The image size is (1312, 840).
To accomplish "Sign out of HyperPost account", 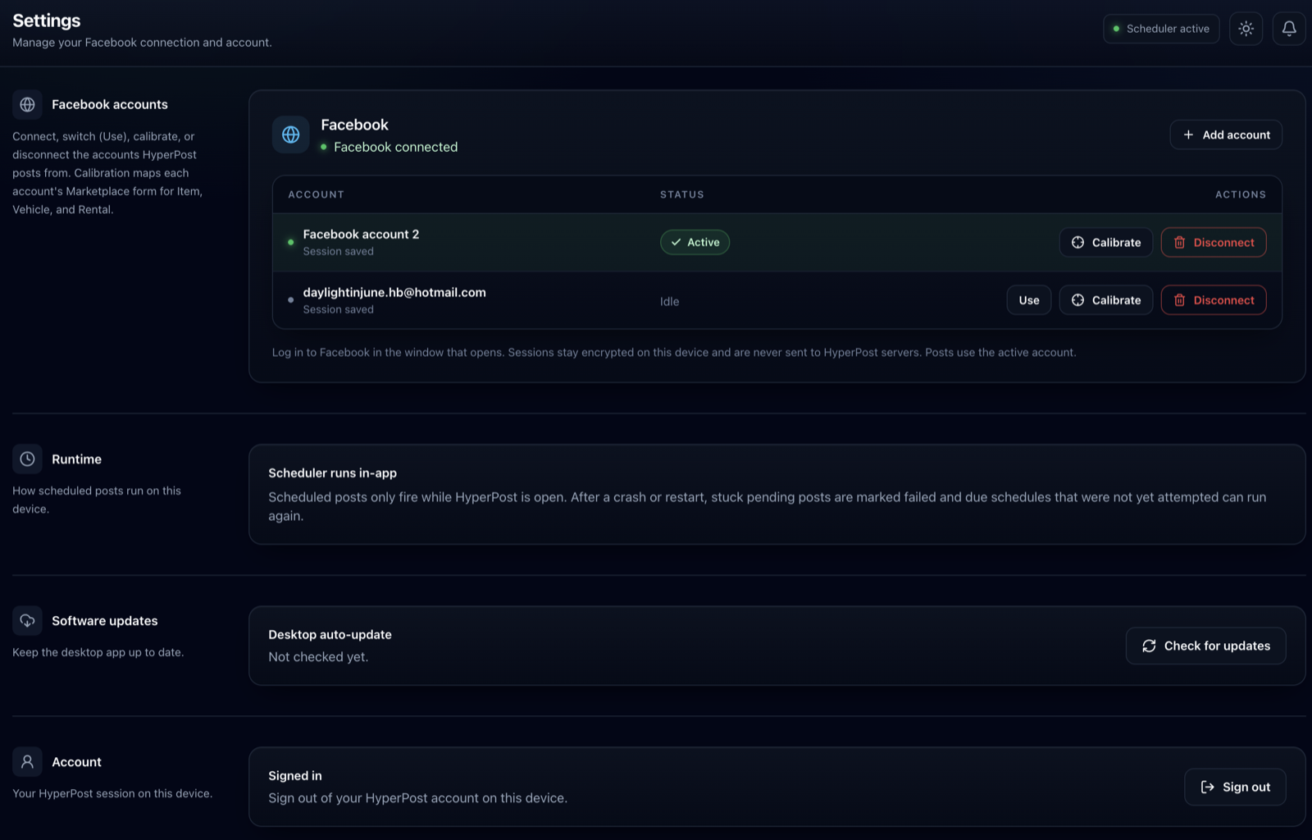I will click(x=1235, y=787).
